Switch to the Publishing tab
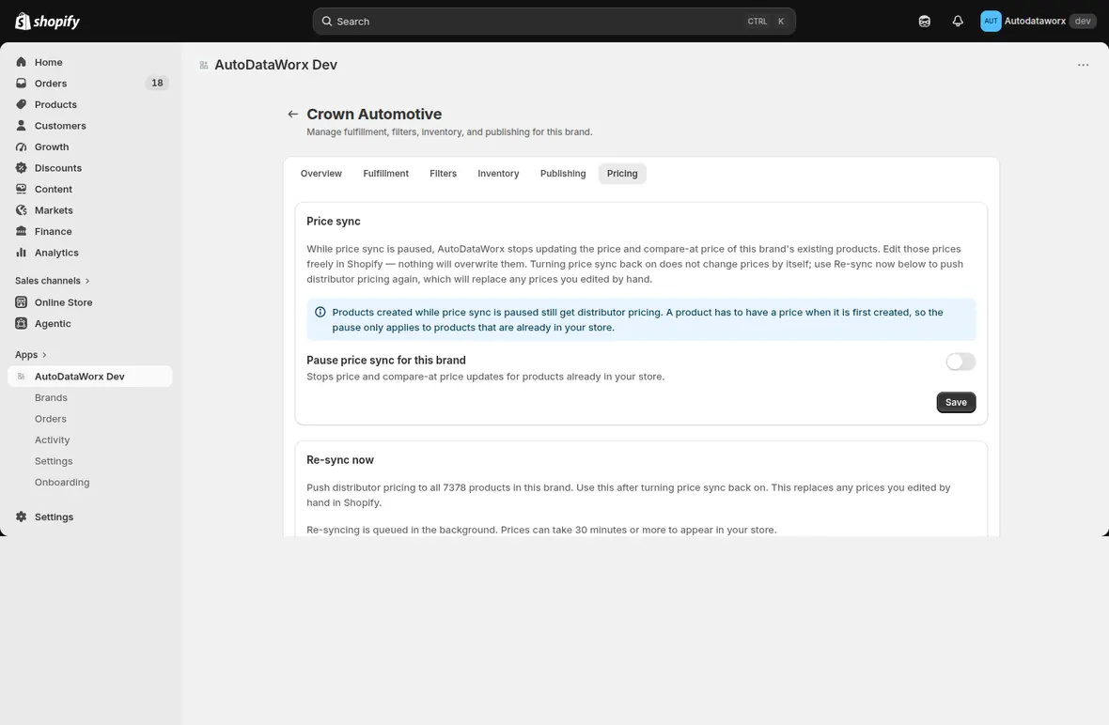1109x725 pixels. pos(563,174)
